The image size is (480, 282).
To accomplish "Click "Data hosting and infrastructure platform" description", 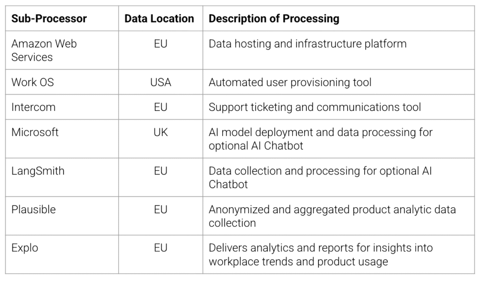I will [x=307, y=44].
